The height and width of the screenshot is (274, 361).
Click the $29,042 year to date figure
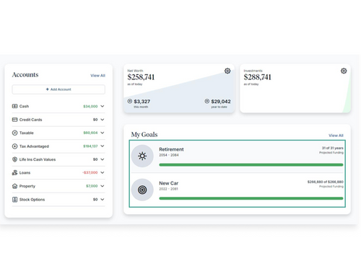pos(221,102)
